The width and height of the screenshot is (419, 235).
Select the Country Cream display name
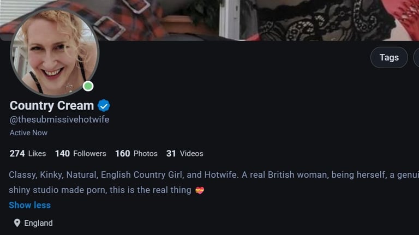[x=52, y=106]
